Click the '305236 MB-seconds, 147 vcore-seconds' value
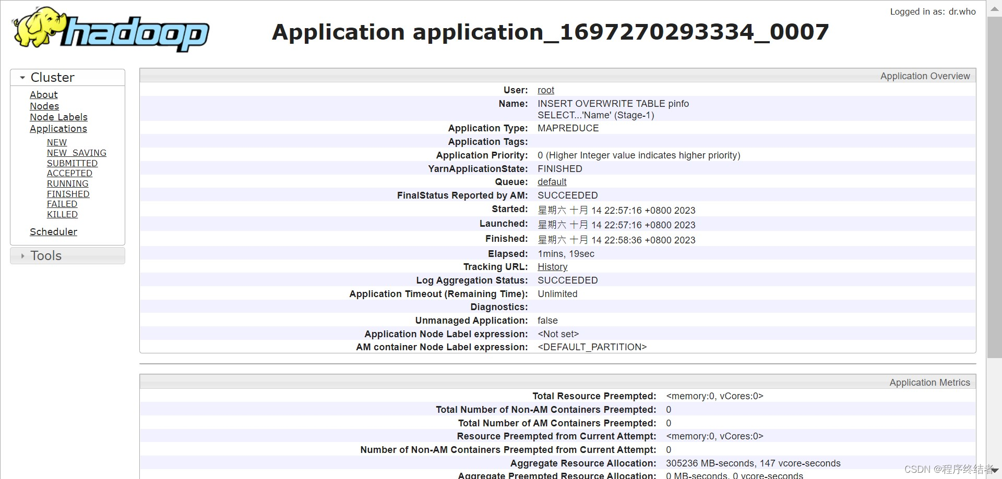This screenshot has height=479, width=1002. tap(753, 463)
